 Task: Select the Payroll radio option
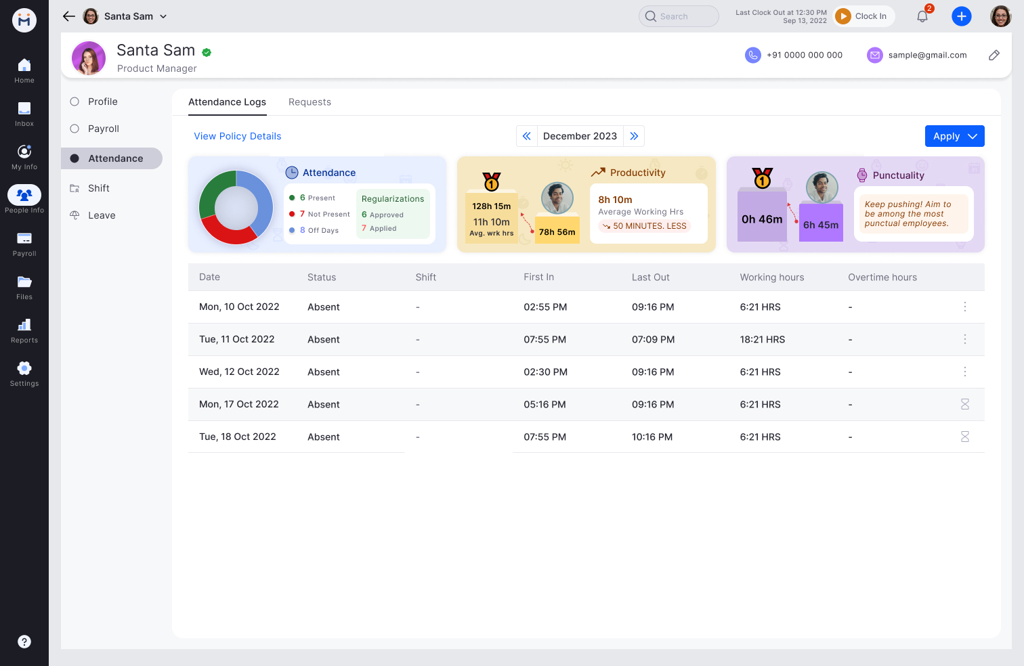pos(74,128)
